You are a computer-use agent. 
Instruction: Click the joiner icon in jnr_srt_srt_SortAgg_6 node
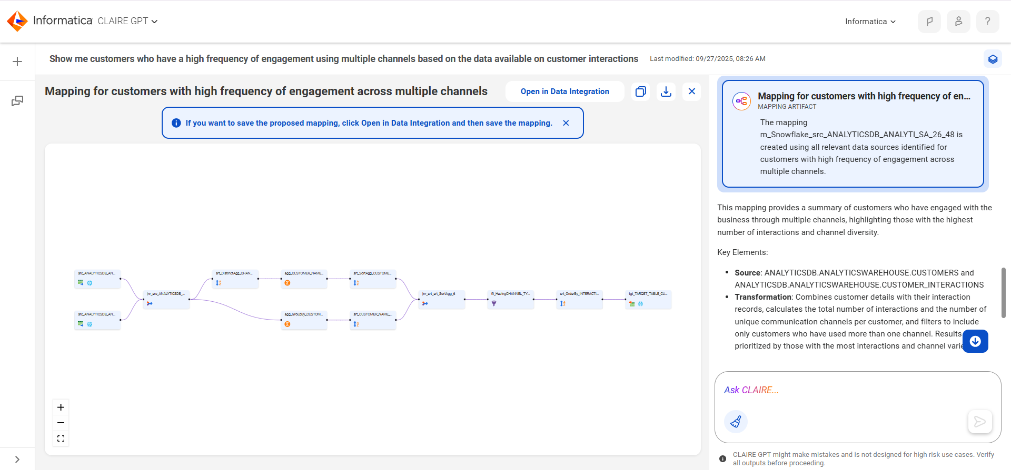pyautogui.click(x=425, y=303)
